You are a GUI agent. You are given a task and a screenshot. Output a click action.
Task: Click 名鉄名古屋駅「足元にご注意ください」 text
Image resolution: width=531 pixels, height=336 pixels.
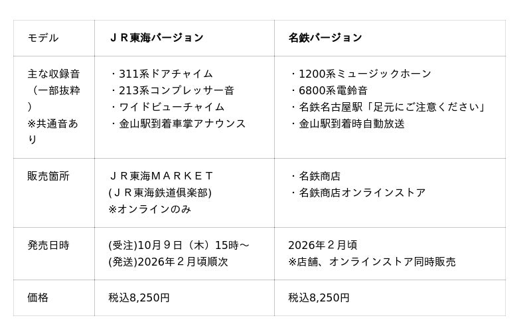388,107
